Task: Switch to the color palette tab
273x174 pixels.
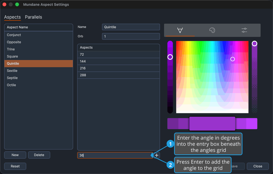Action: pyautogui.click(x=212, y=30)
